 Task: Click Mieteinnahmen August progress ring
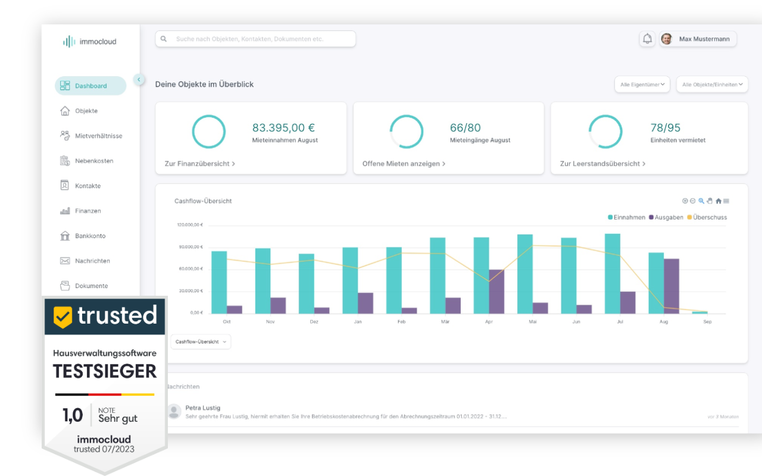(209, 131)
